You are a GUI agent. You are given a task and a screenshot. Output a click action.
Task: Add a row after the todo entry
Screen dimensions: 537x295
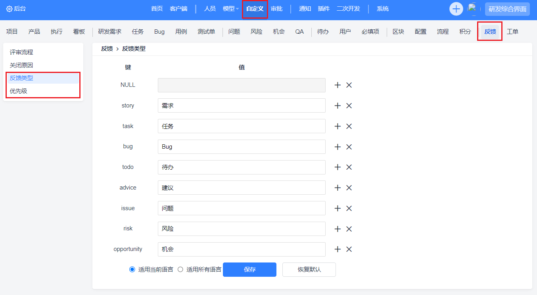point(338,167)
